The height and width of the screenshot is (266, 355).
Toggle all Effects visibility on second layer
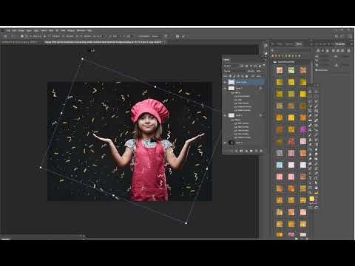tap(232, 92)
